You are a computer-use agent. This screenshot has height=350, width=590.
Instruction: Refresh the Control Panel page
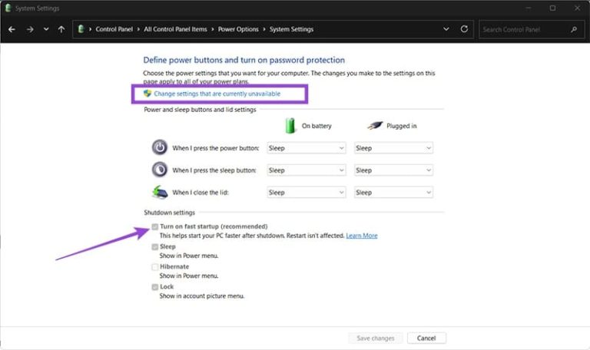pyautogui.click(x=464, y=29)
